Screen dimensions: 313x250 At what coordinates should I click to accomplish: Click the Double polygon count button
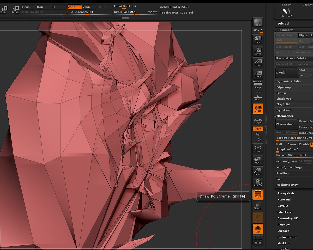point(304,144)
